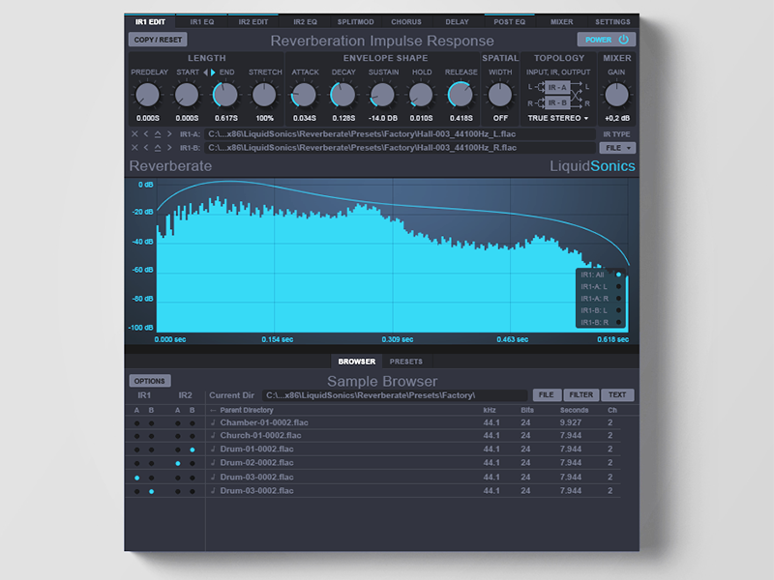Click the PREDELAY knob

(x=148, y=95)
